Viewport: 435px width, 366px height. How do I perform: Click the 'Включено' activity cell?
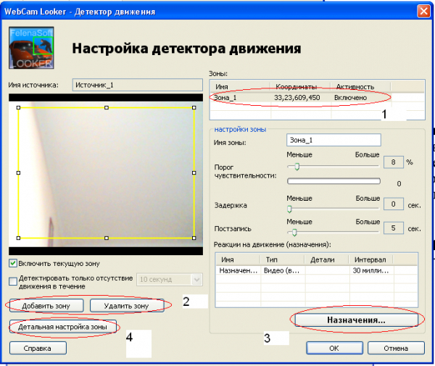[350, 98]
